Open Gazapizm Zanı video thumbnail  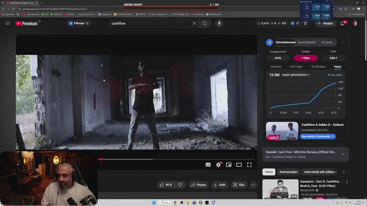[280, 189]
